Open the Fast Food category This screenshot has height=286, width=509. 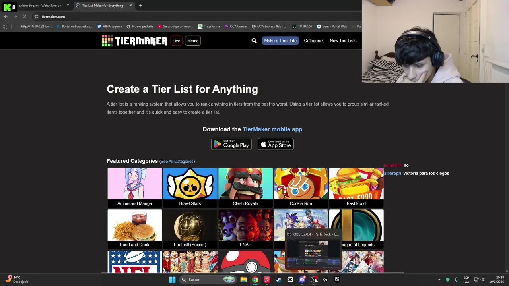pyautogui.click(x=356, y=187)
